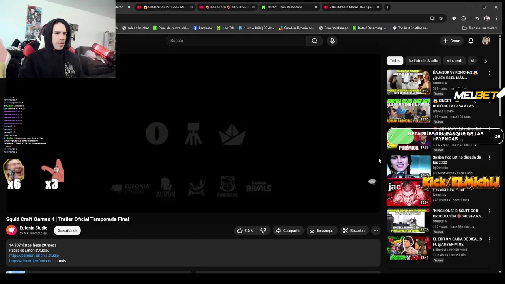505x284 pixels.
Task: Select the Todos filter chip
Action: click(x=395, y=61)
